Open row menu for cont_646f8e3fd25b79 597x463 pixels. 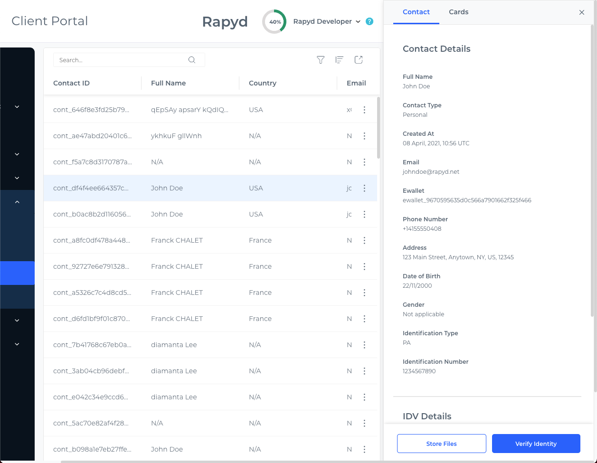[x=364, y=110]
